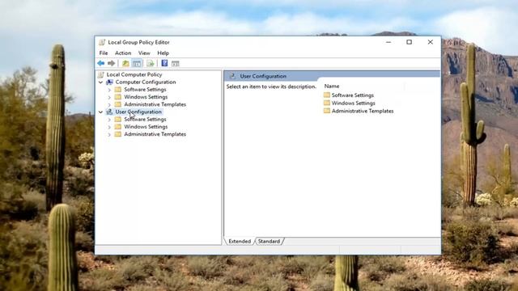Click User Configuration header text in right pane

263,76
